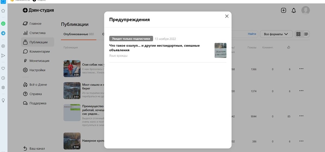
Task: Click the gear icon for Настройки
Action: (25, 70)
